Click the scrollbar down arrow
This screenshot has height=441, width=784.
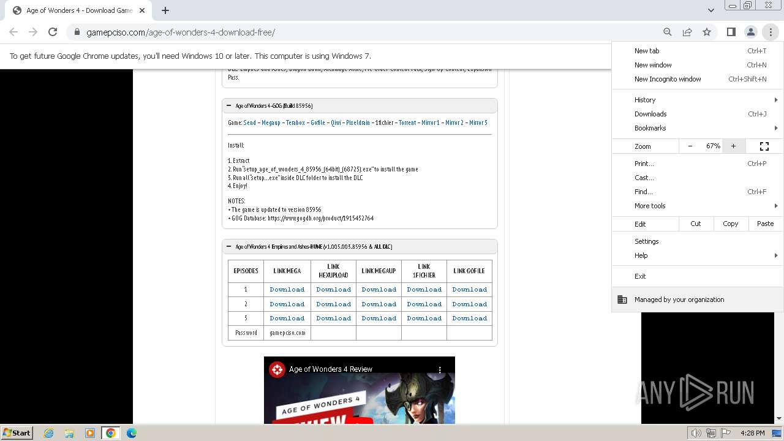pyautogui.click(x=779, y=419)
